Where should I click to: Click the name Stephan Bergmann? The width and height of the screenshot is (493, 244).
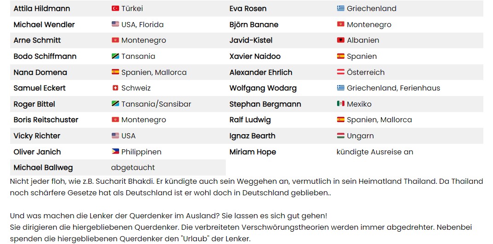[x=265, y=104]
